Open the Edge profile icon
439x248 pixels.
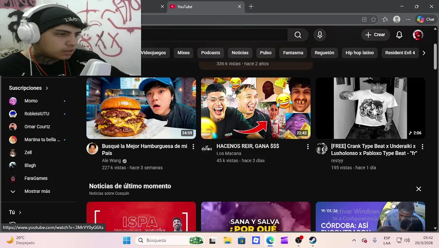(x=397, y=20)
